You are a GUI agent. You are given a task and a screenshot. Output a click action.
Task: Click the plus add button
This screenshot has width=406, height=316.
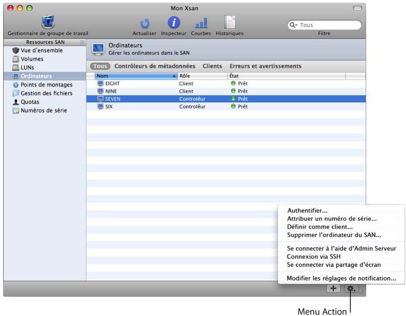(x=333, y=289)
